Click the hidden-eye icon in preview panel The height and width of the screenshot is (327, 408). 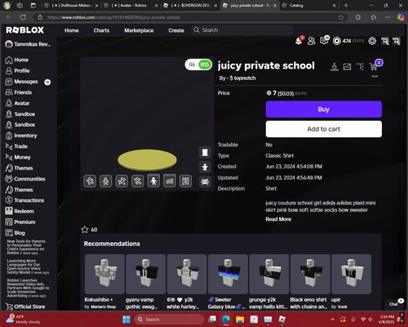[205, 181]
